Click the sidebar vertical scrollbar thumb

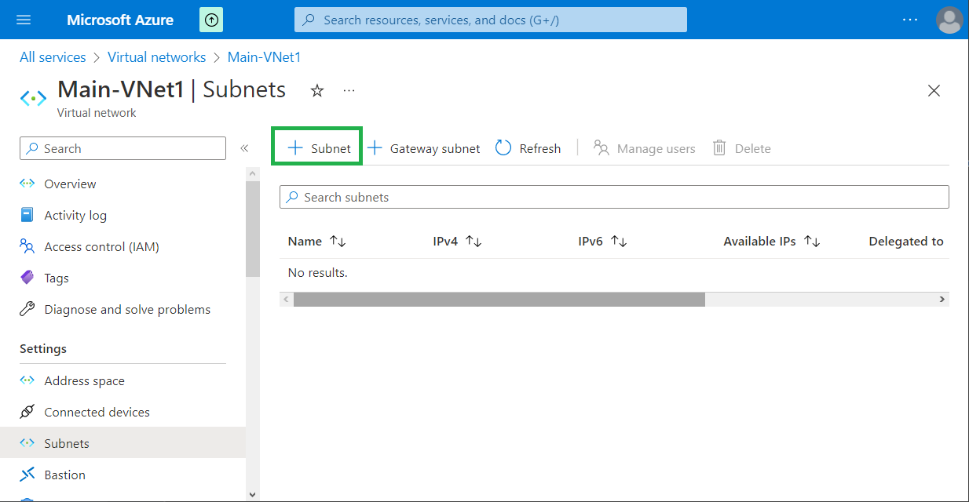pyautogui.click(x=252, y=229)
